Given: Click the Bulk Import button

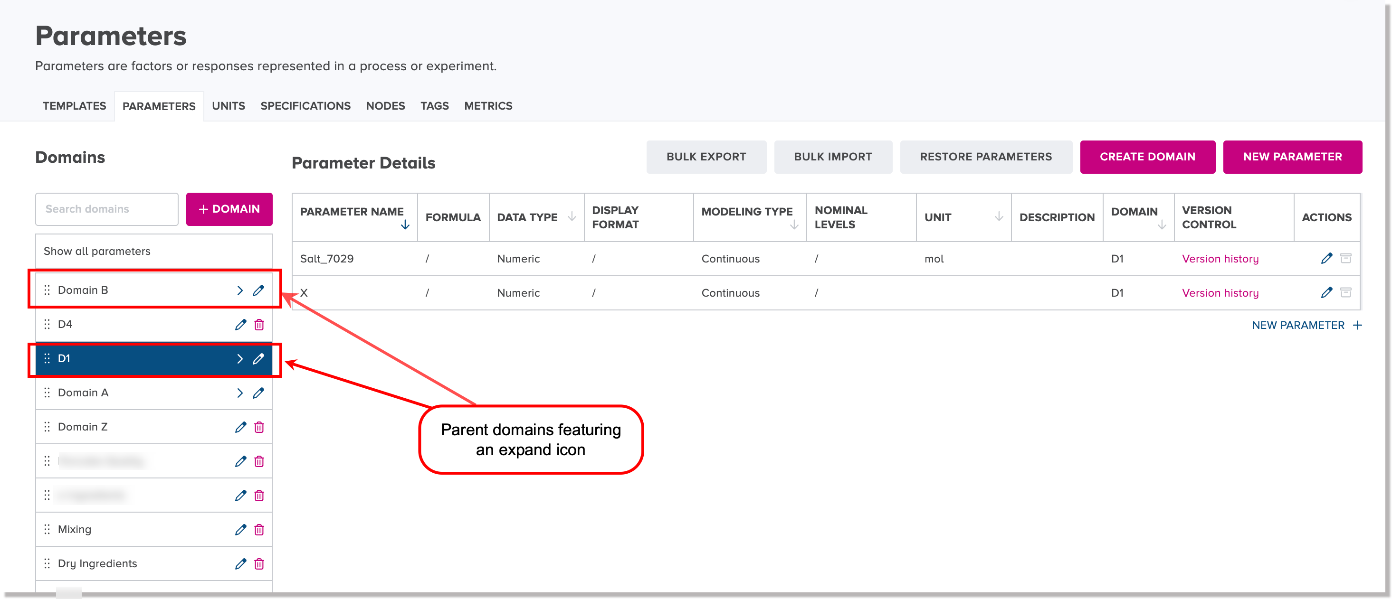Looking at the screenshot, I should pyautogui.click(x=833, y=157).
